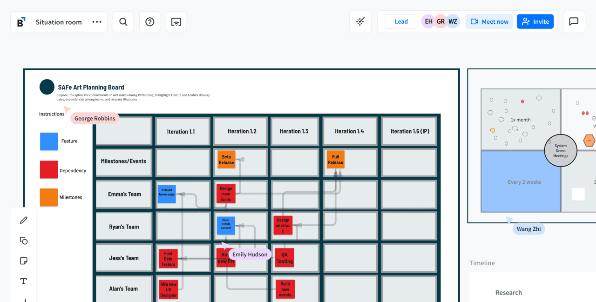Activate the laser pointer tool
Image resolution: width=596 pixels, height=302 pixels.
[x=360, y=21]
